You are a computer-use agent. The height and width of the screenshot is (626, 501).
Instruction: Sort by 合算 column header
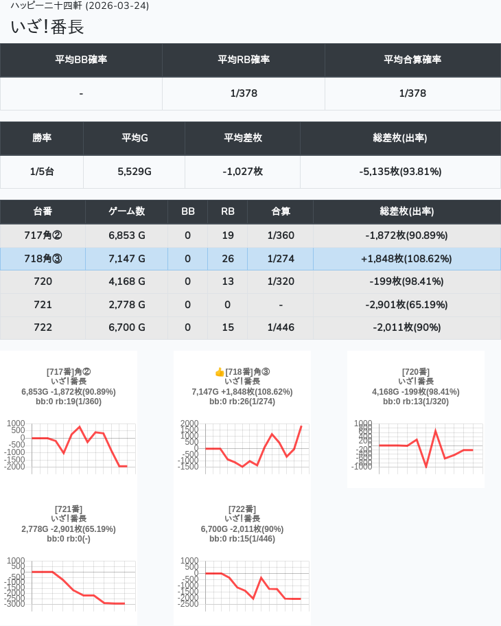point(280,211)
